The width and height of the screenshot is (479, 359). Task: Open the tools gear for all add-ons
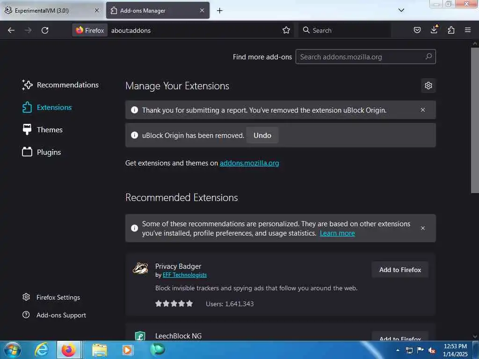tap(428, 86)
